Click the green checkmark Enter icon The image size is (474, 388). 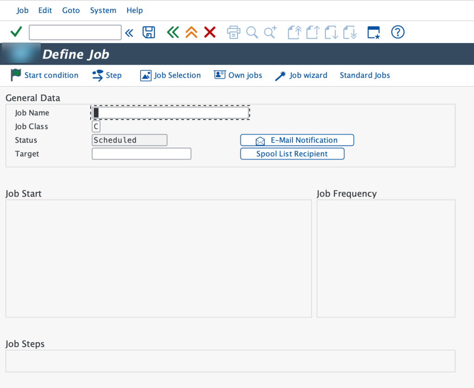tap(16, 32)
